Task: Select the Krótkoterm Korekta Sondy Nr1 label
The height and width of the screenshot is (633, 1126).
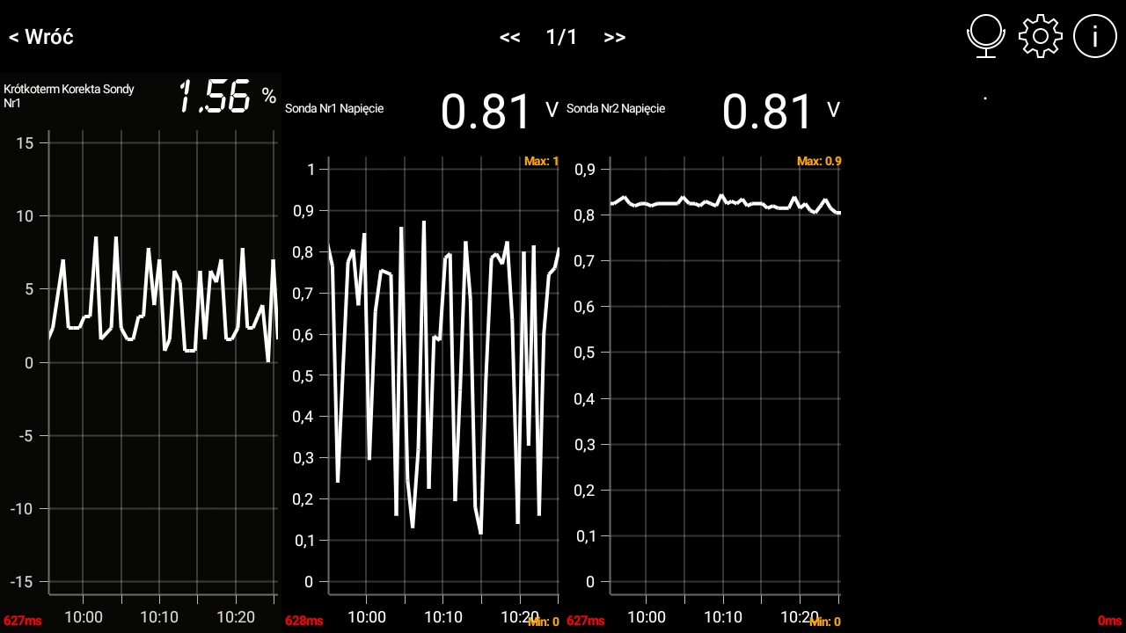Action: [x=69, y=96]
